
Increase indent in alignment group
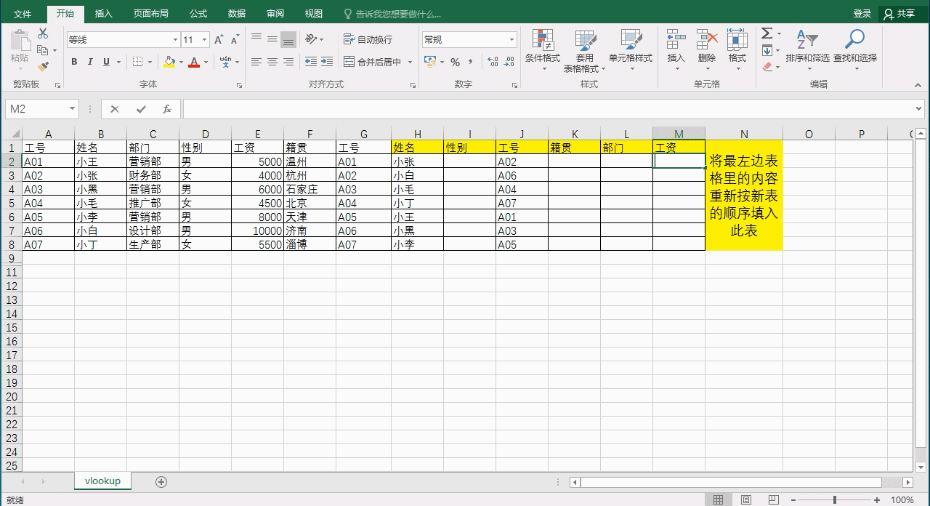(327, 62)
